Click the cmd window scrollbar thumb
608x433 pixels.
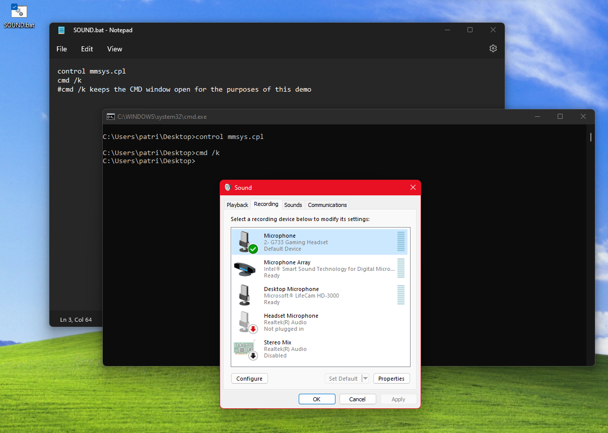coord(590,137)
